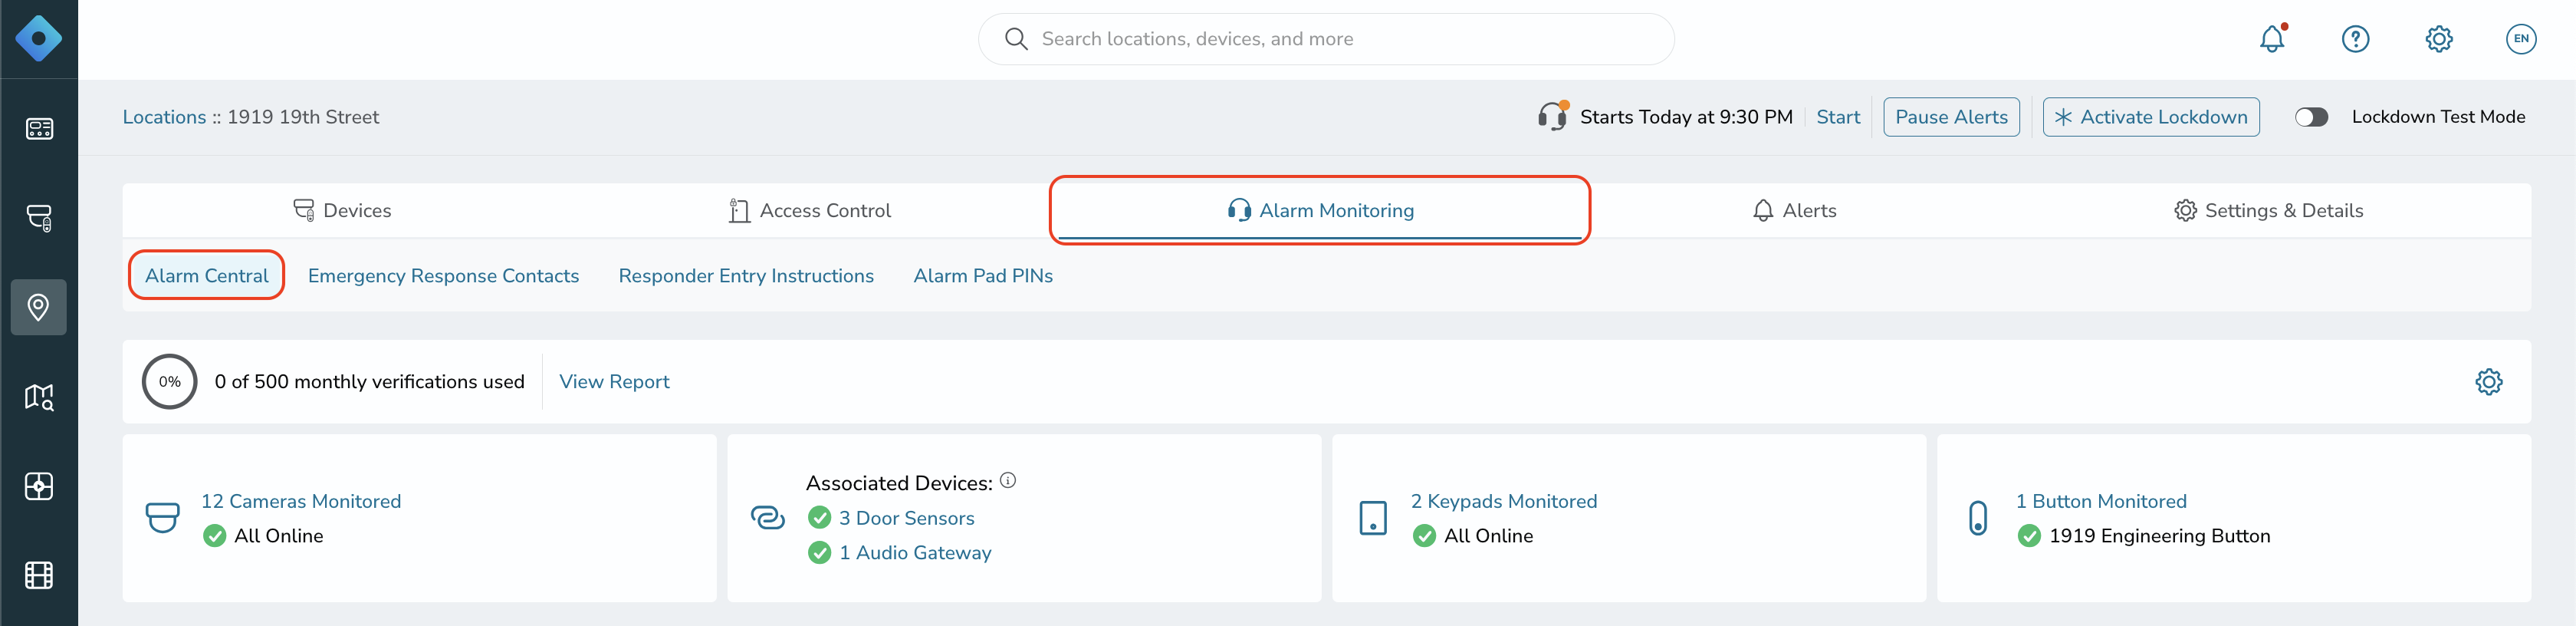Click the alarm monitoring headset status icon
This screenshot has width=2576, height=626.
point(1553,116)
